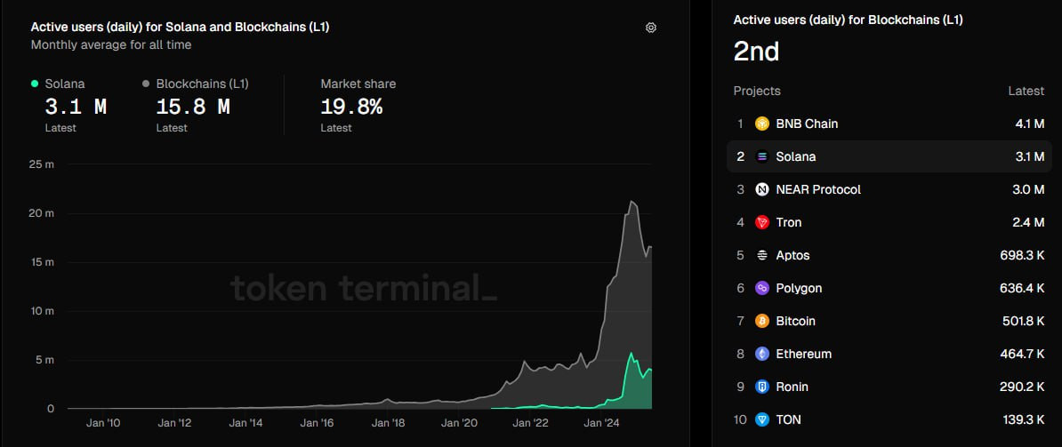Click the Tron logo icon

pyautogui.click(x=762, y=222)
